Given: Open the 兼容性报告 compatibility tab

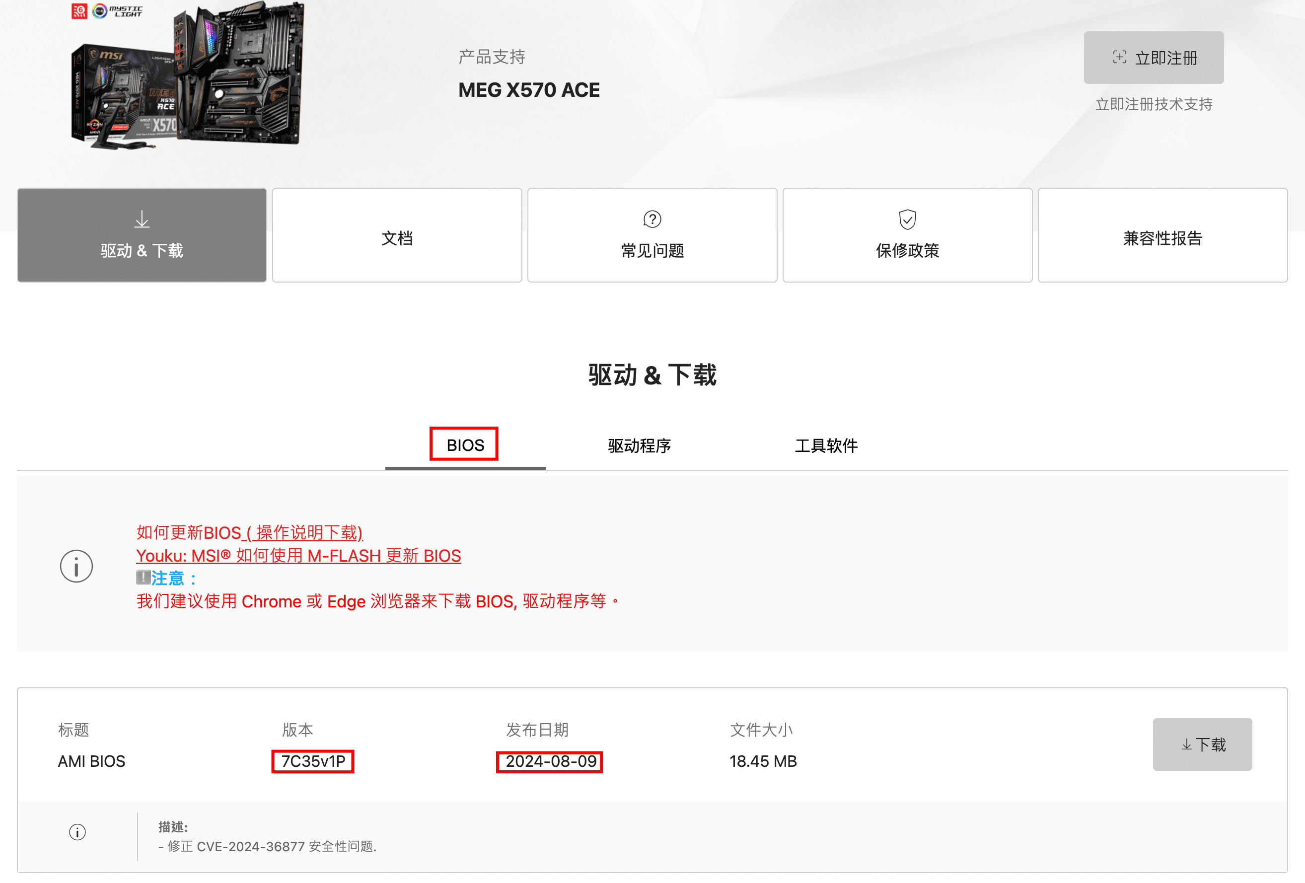Looking at the screenshot, I should pyautogui.click(x=1162, y=235).
